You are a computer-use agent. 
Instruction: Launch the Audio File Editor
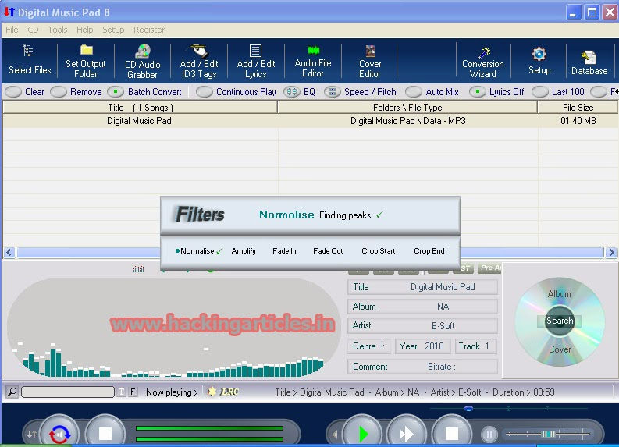(313, 61)
